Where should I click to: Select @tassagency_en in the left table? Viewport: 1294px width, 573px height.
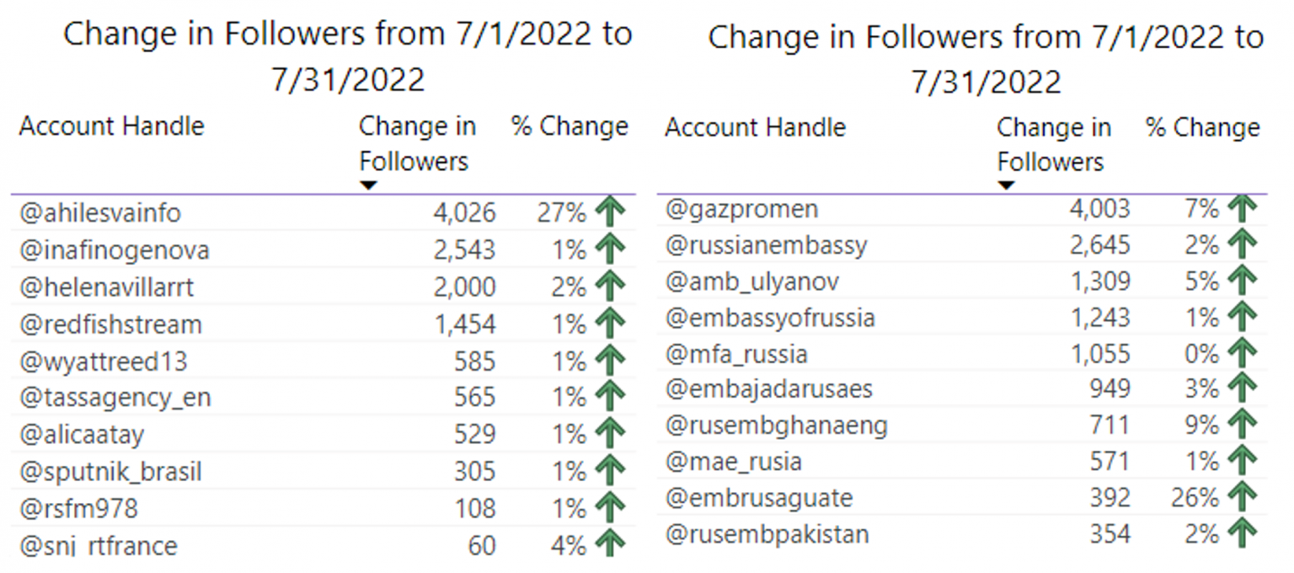[x=115, y=398]
